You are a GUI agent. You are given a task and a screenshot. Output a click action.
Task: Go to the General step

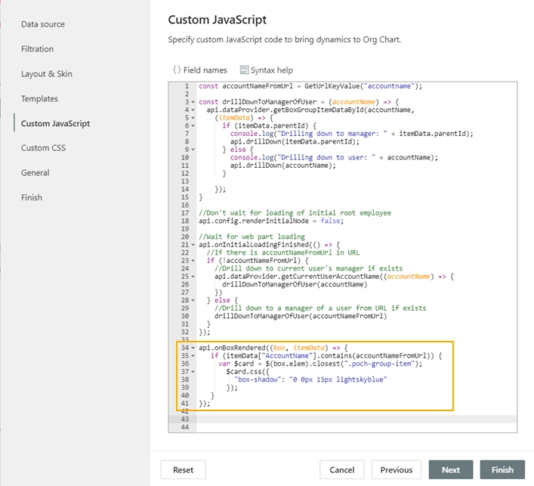pos(35,173)
